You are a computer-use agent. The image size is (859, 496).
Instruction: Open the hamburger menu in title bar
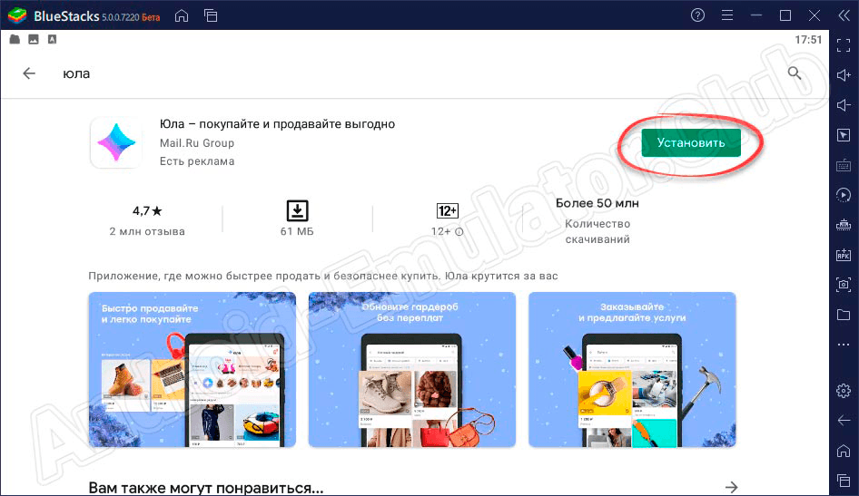click(727, 15)
